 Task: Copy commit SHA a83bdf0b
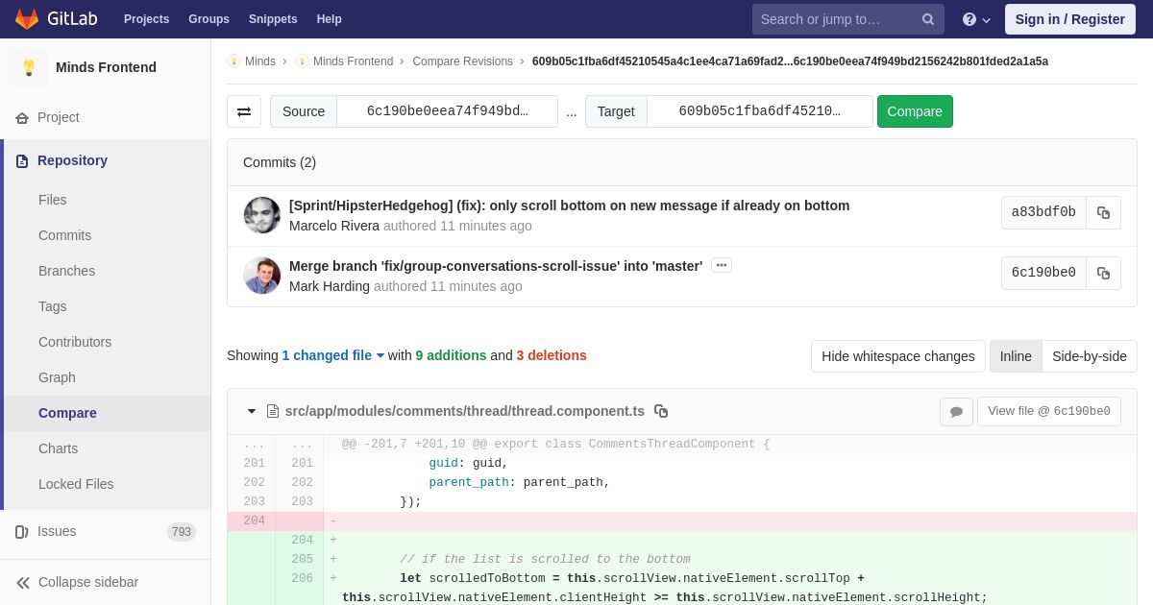(x=1103, y=213)
